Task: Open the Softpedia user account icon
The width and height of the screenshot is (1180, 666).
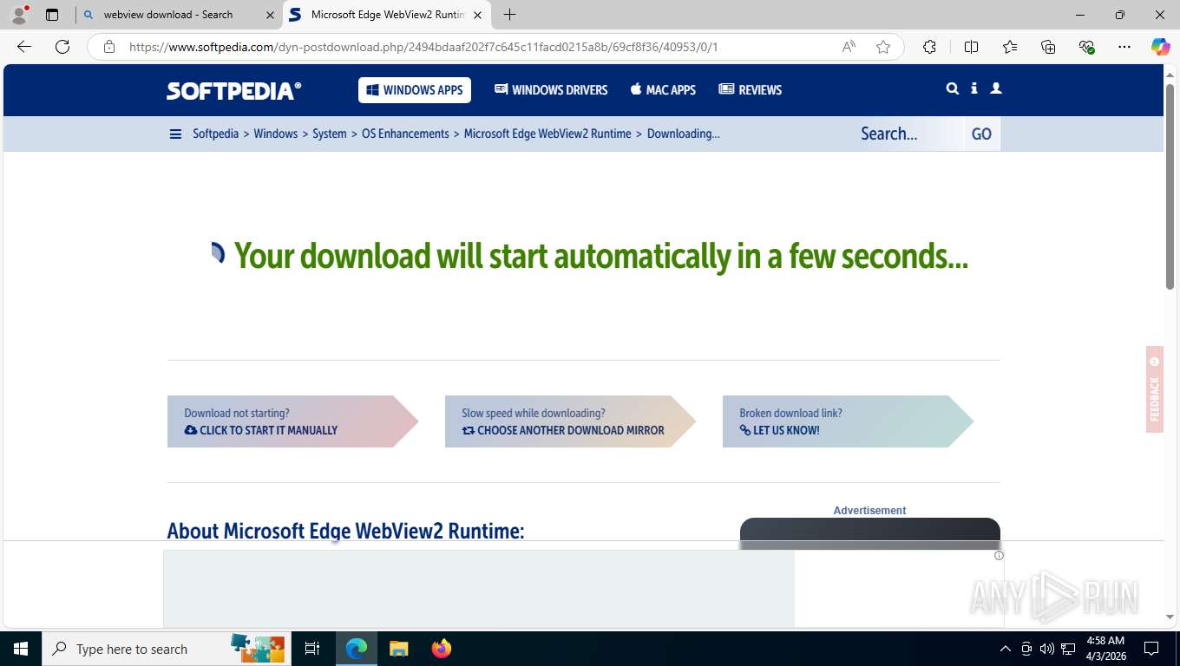Action: point(996,88)
